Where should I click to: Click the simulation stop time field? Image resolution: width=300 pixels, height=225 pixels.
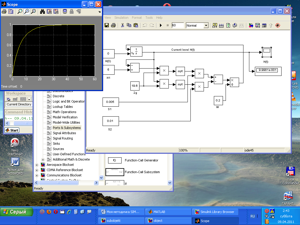coord(178,25)
